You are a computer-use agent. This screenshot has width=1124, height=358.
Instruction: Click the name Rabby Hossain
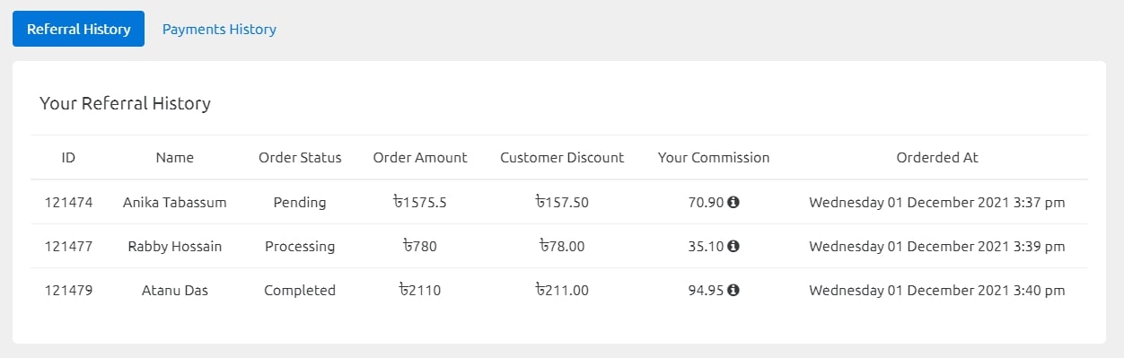(175, 246)
